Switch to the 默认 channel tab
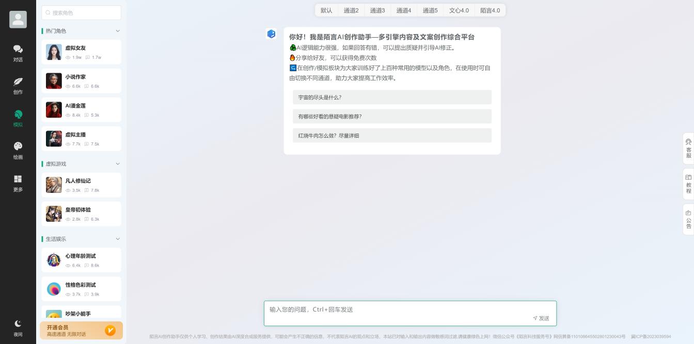This screenshot has height=344, width=694. tap(326, 10)
